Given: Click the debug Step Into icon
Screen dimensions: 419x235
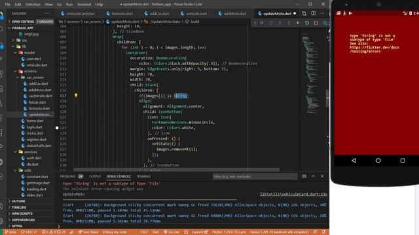Looking at the screenshot, I should pos(280,23).
